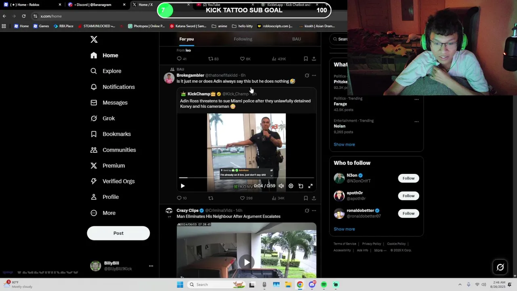This screenshot has width=517, height=291.
Task: Click the X logo in sidebar
Action: [94, 39]
